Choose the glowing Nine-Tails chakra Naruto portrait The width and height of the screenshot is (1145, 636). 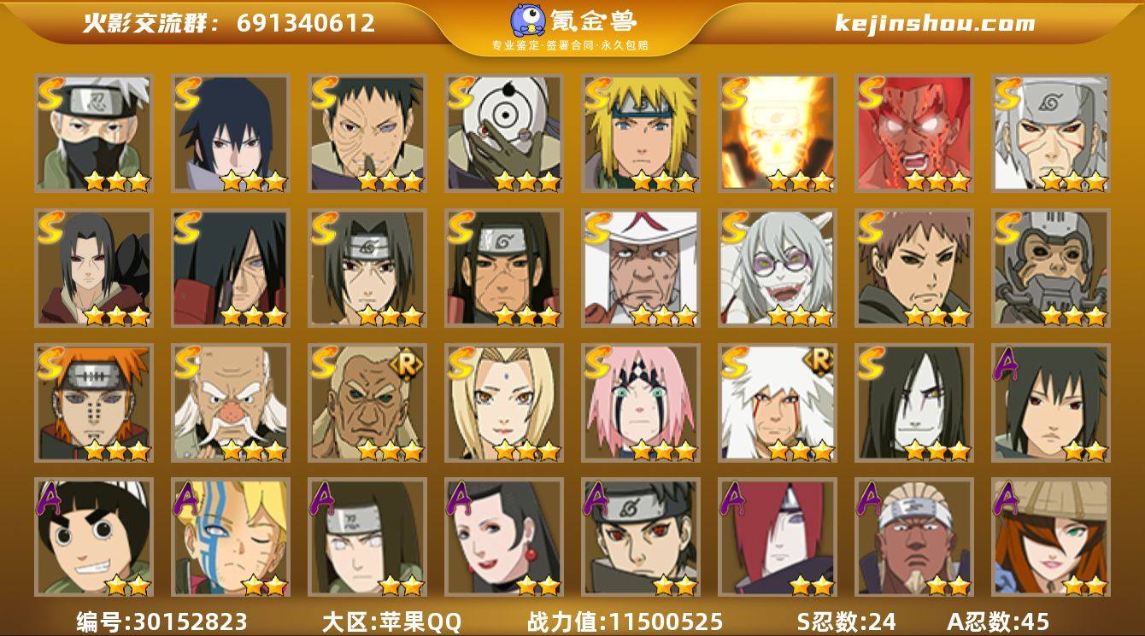777,133
